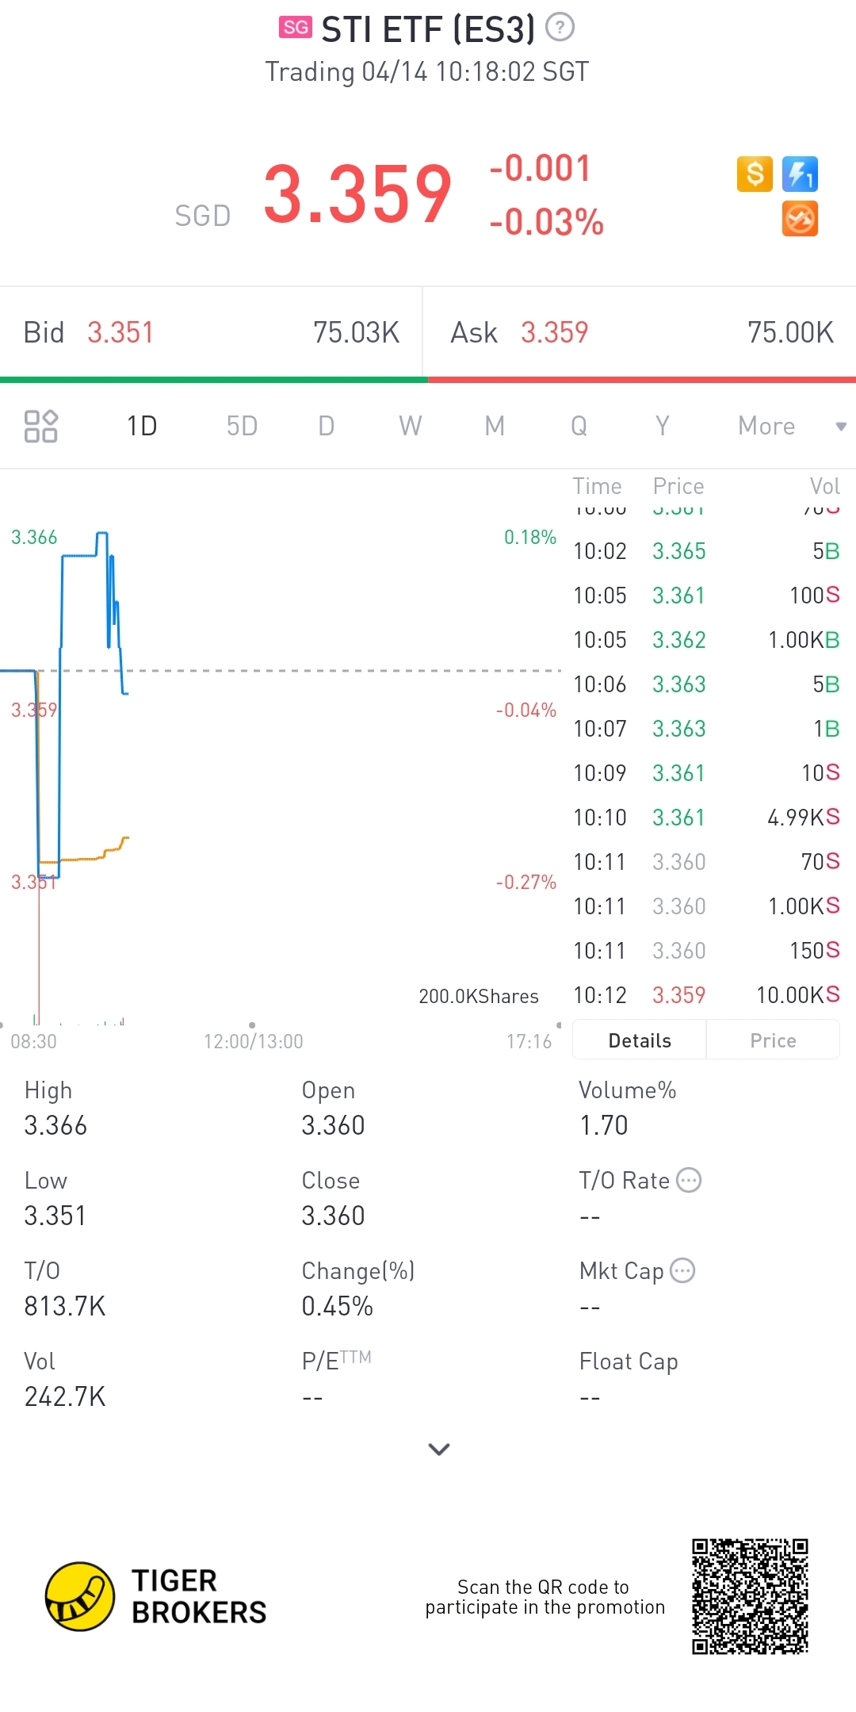Tap the yellow dollar coin icon

click(x=755, y=174)
